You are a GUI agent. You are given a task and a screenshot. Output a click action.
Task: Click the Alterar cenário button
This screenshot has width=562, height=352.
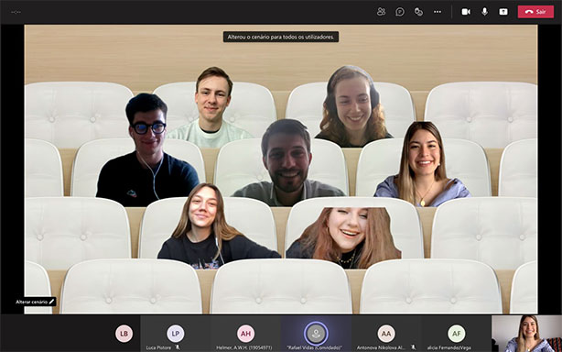click(35, 302)
